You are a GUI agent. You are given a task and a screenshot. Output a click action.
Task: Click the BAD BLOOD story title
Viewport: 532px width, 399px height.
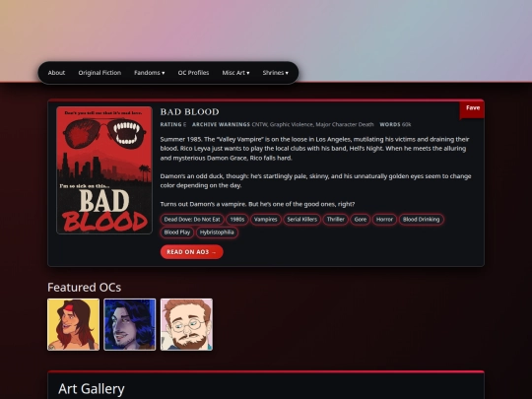coord(190,111)
